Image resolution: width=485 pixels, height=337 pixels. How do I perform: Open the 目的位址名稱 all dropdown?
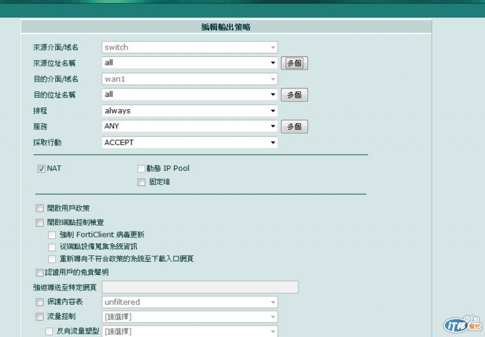(x=190, y=95)
